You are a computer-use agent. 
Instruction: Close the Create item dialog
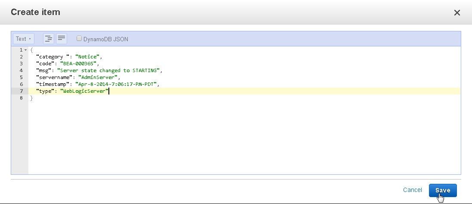point(457,12)
